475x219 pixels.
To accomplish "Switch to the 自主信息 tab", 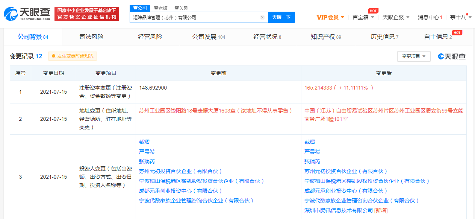I will coord(438,37).
